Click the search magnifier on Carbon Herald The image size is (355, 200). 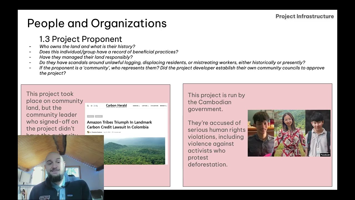pyautogui.click(x=88, y=106)
